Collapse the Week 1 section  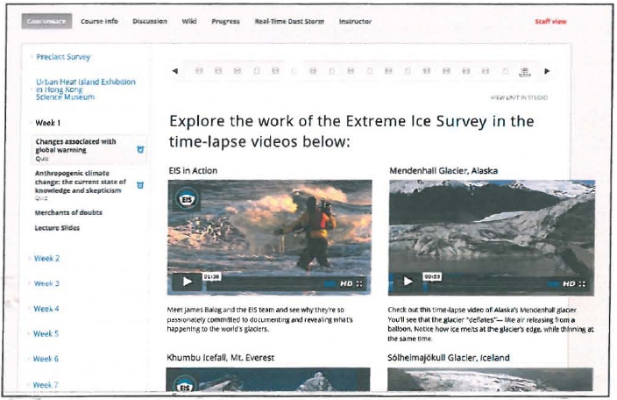[x=48, y=123]
